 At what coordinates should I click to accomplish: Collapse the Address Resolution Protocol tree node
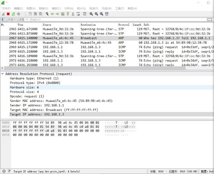tap(3, 74)
